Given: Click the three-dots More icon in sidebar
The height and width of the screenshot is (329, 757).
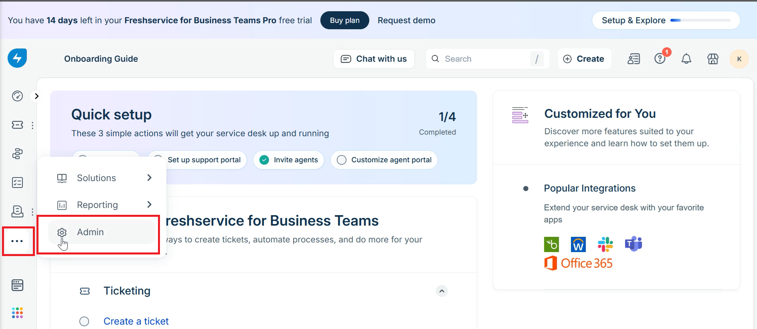Looking at the screenshot, I should pyautogui.click(x=17, y=241).
